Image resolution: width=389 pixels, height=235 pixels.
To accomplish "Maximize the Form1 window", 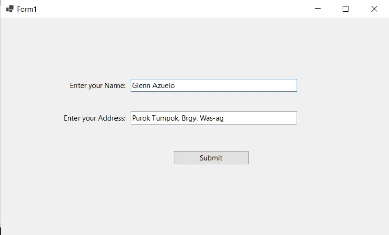I will pyautogui.click(x=346, y=9).
